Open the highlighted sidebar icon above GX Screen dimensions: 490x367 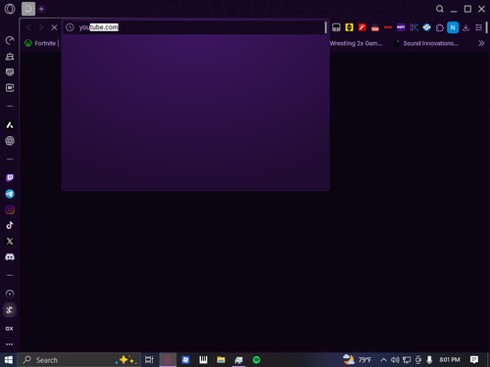[10, 310]
